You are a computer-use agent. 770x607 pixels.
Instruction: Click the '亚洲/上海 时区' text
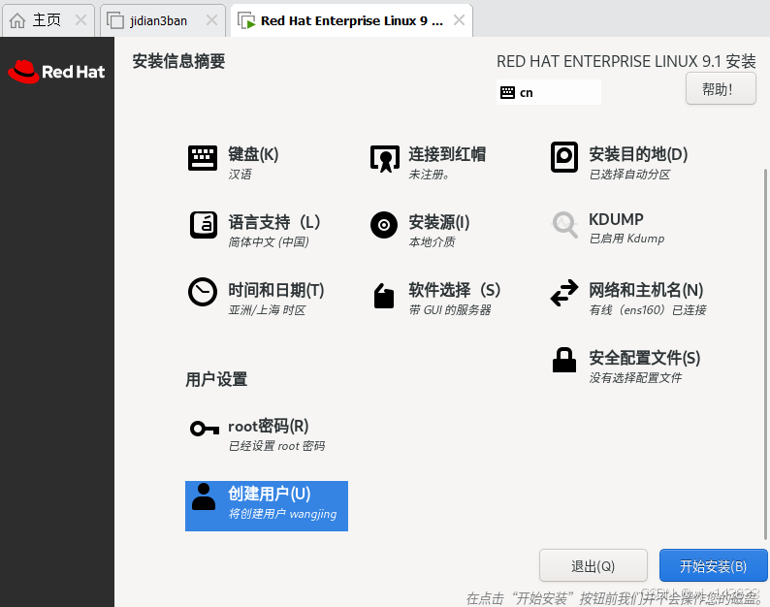[x=267, y=310]
